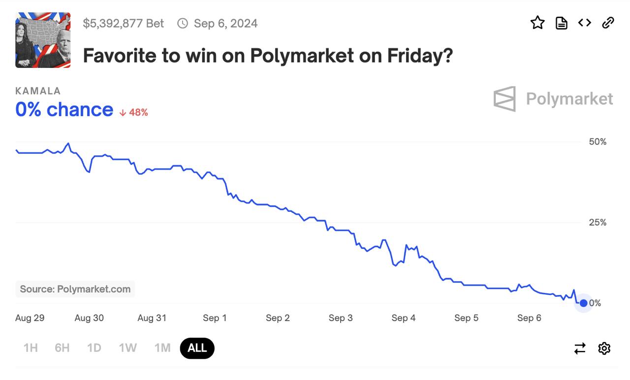This screenshot has height=380, width=630.
Task: Click the clock icon beside the date
Action: tap(183, 23)
